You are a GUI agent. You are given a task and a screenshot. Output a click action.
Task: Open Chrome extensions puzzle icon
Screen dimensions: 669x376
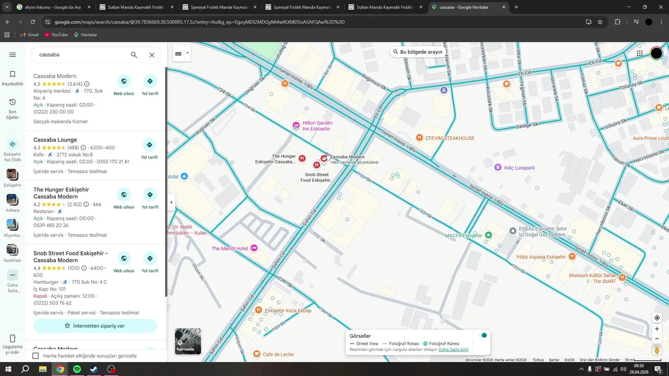(617, 22)
